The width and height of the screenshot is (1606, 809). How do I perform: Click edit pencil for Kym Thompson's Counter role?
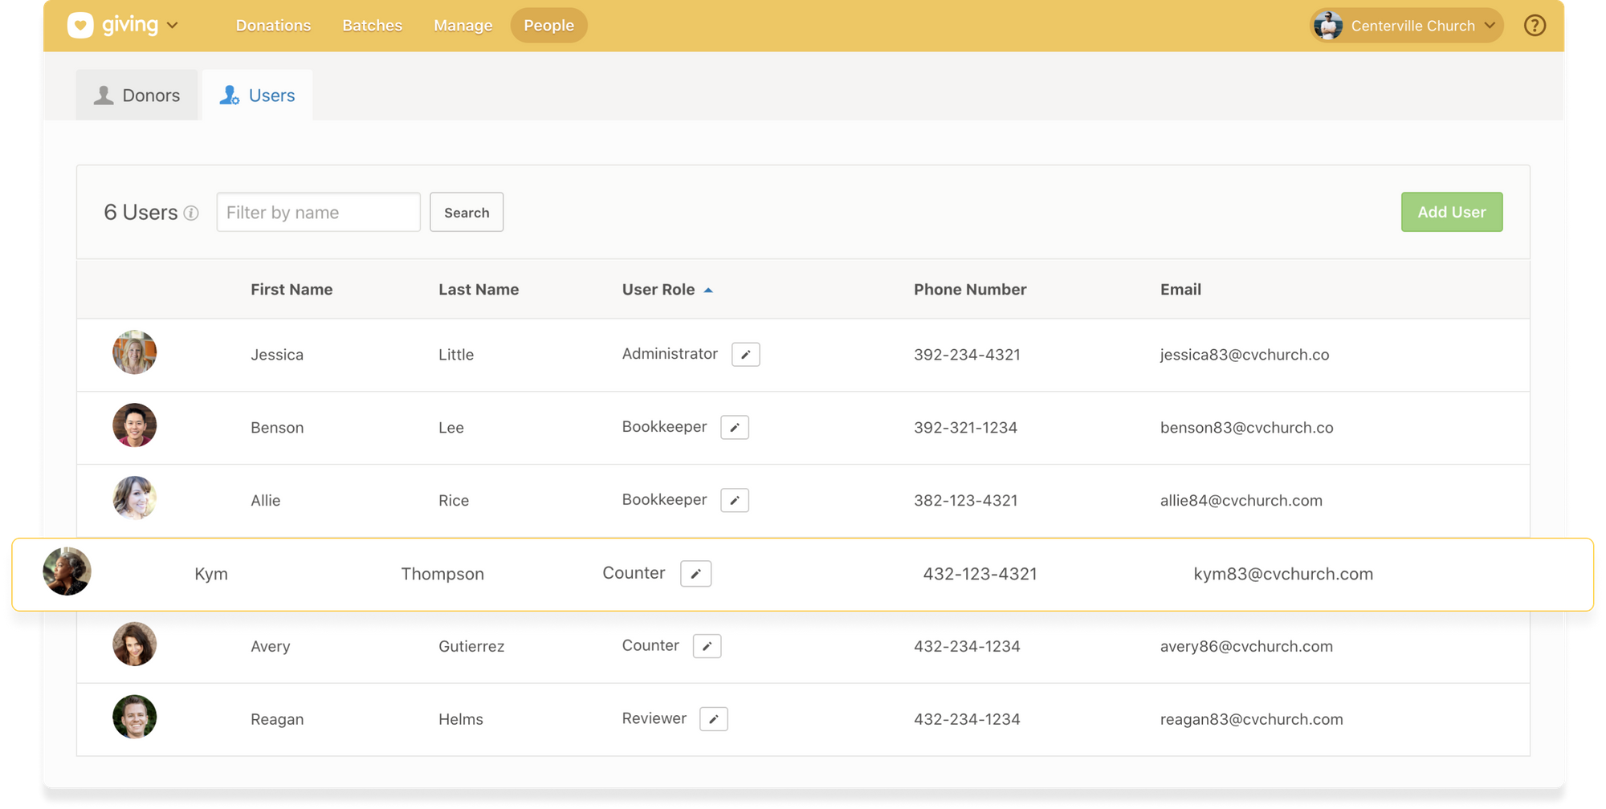695,574
